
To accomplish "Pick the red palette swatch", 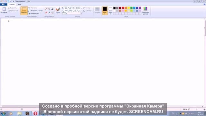I will 123,8.
